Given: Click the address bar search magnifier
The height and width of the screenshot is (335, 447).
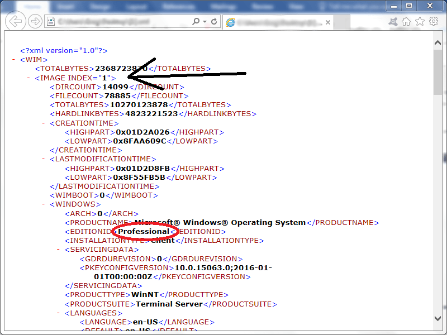Looking at the screenshot, I should tap(196, 21).
